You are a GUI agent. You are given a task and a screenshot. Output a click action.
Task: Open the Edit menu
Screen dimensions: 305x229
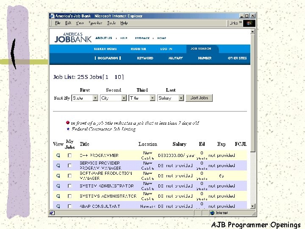[x=68, y=23]
